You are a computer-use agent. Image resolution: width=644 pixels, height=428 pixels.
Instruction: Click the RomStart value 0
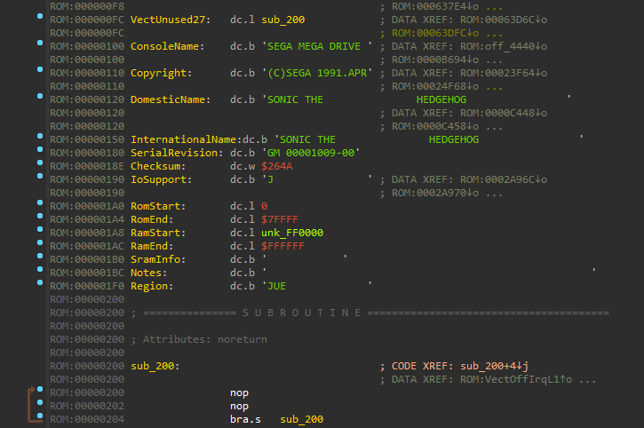point(265,206)
